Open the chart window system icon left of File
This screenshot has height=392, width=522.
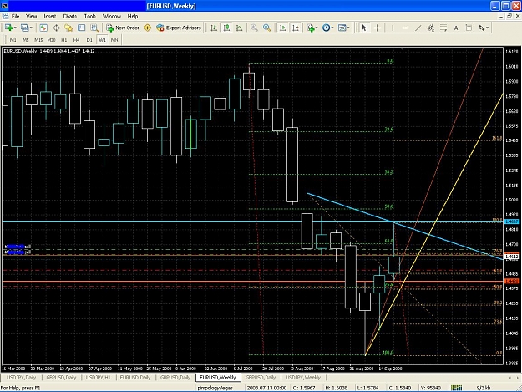5,16
